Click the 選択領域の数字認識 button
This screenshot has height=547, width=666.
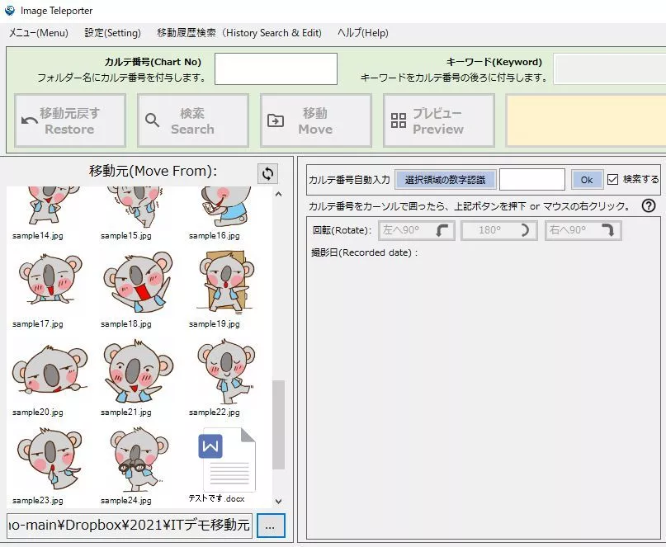point(446,180)
